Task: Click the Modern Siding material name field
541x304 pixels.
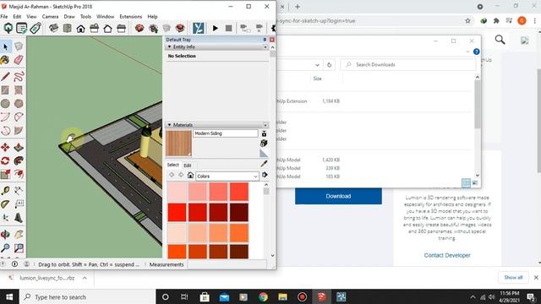Action: tap(226, 133)
